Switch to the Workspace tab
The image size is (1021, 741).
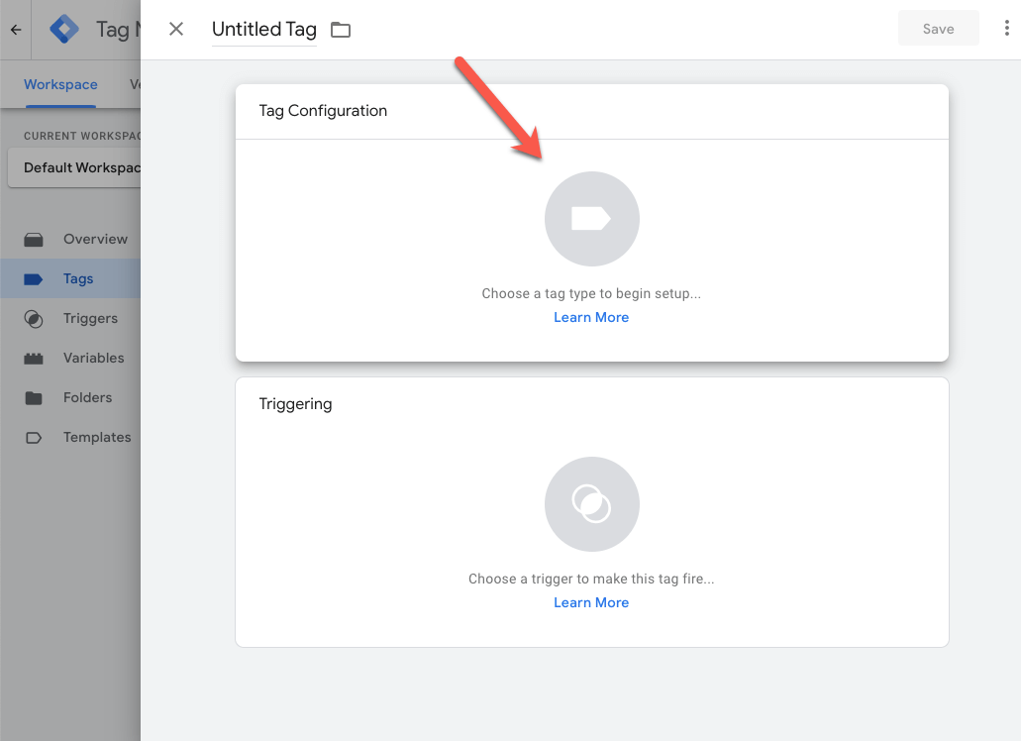[x=60, y=84]
